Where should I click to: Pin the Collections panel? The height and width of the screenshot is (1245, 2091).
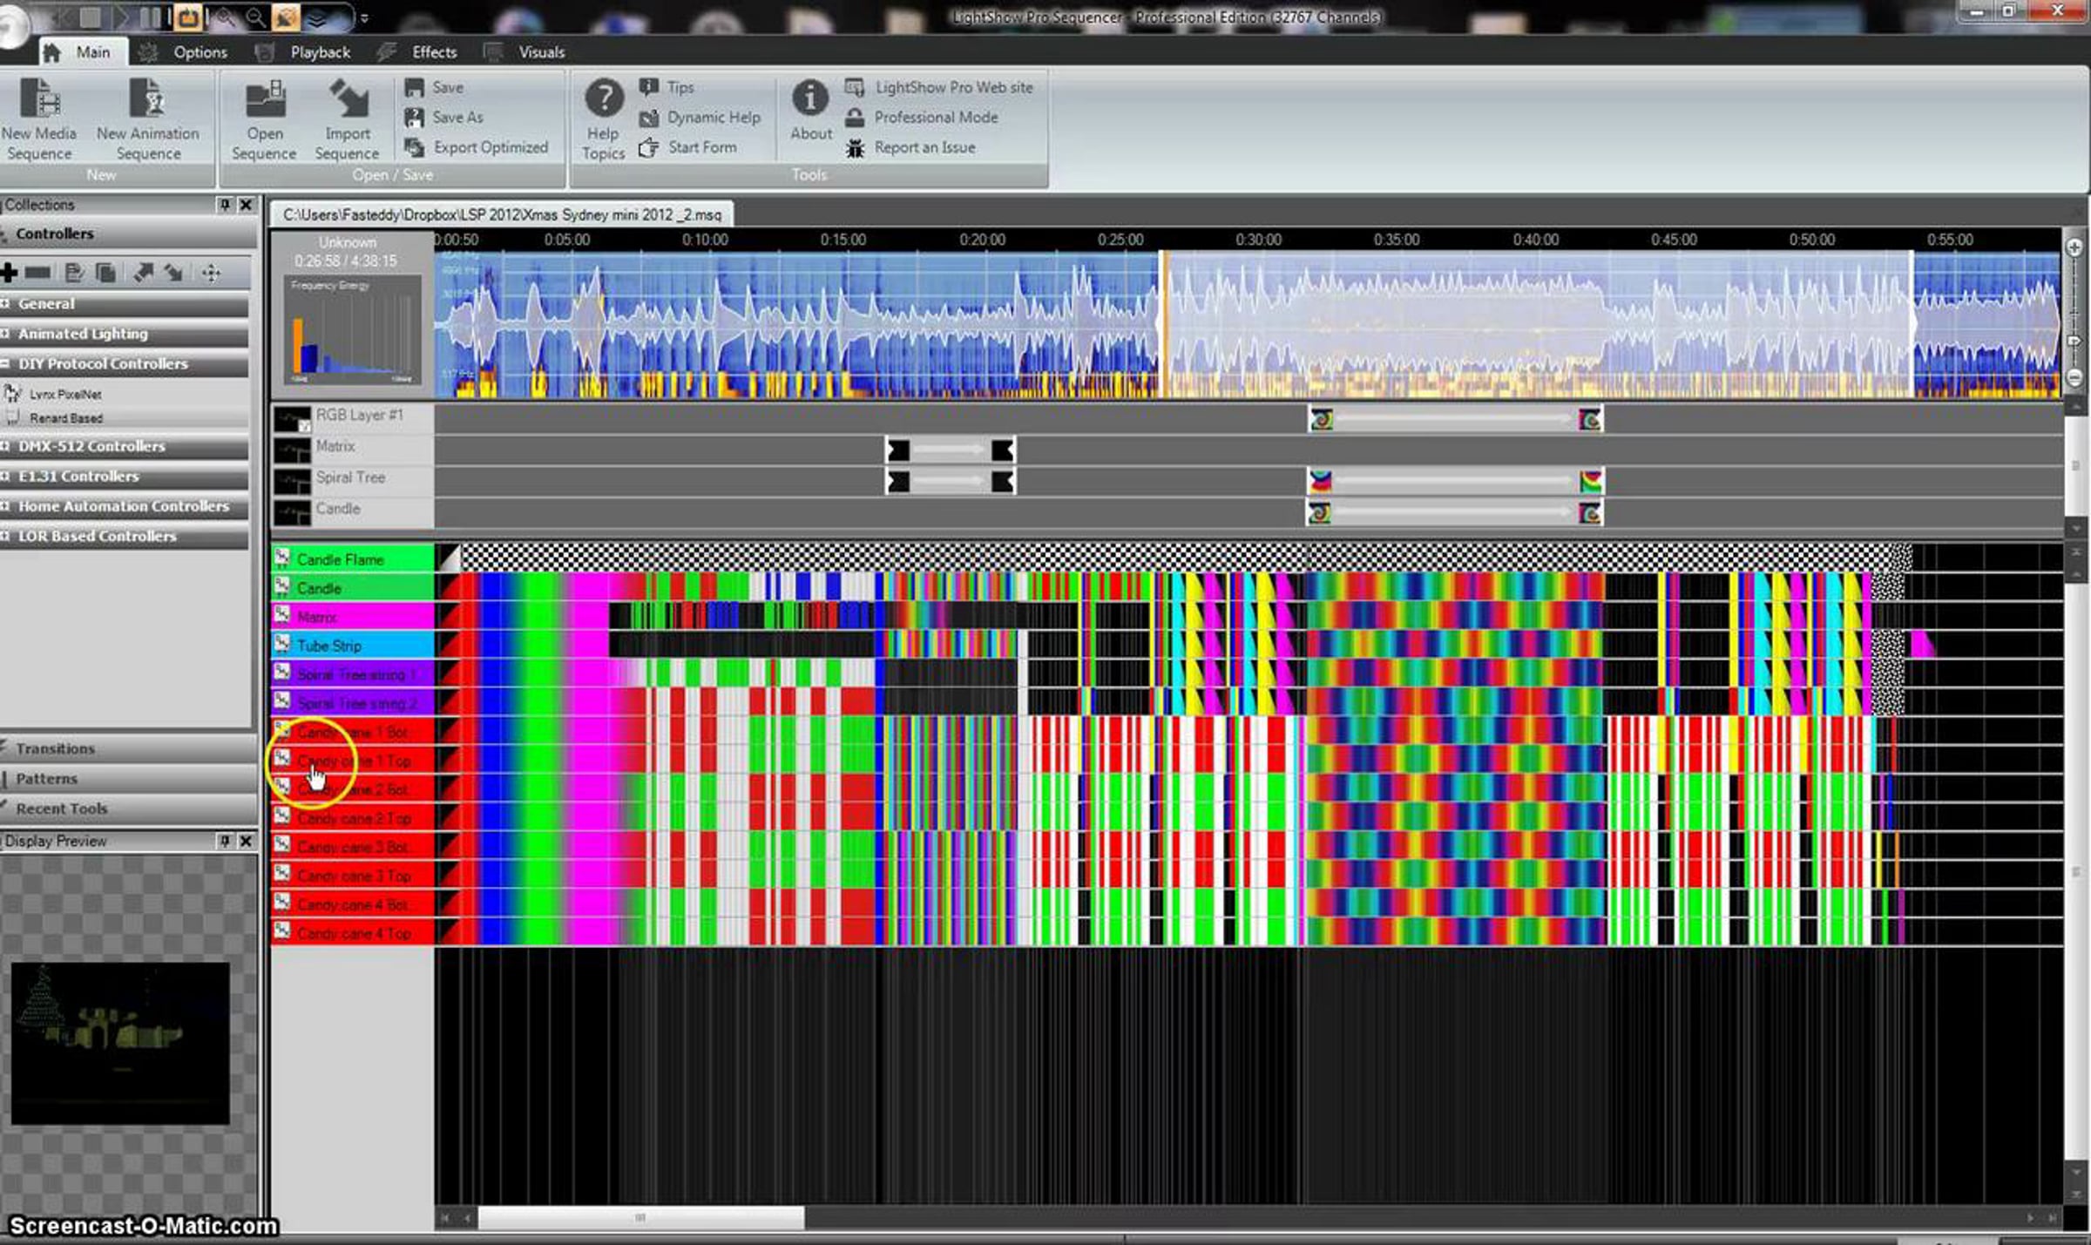tap(225, 205)
